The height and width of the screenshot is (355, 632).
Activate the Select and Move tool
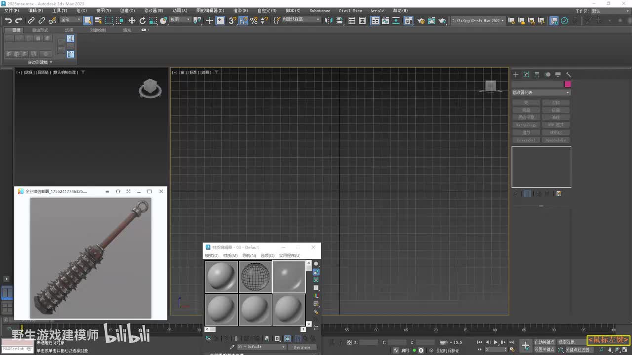[x=132, y=21]
